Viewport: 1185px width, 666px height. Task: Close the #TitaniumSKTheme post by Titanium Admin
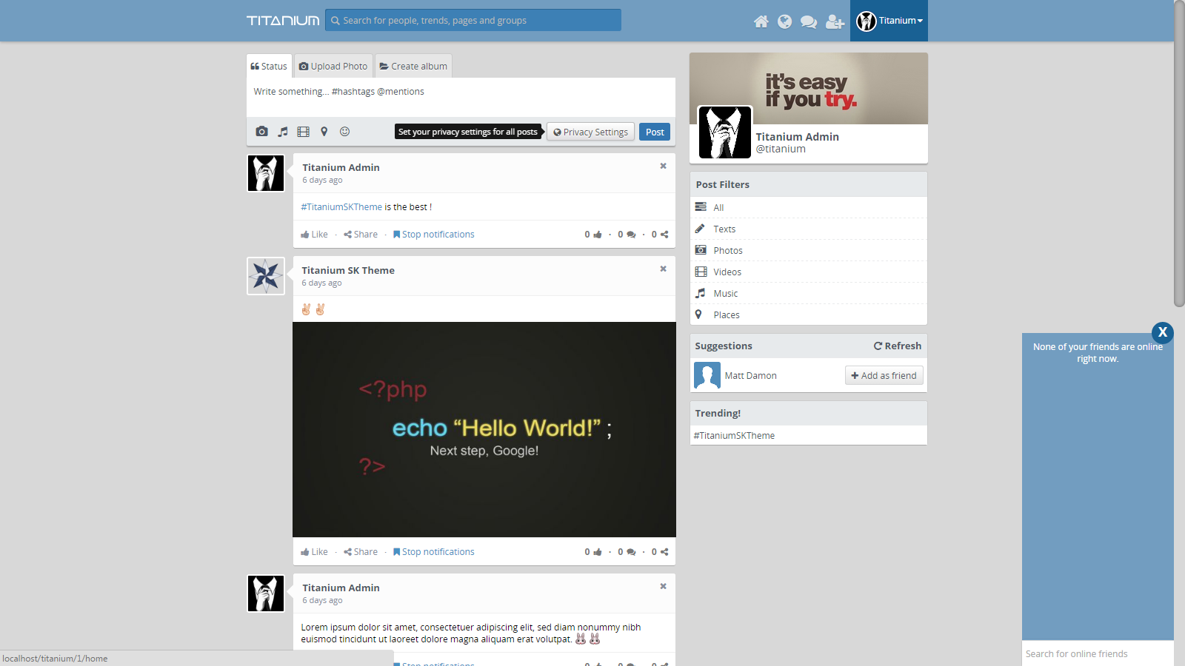[x=664, y=166]
